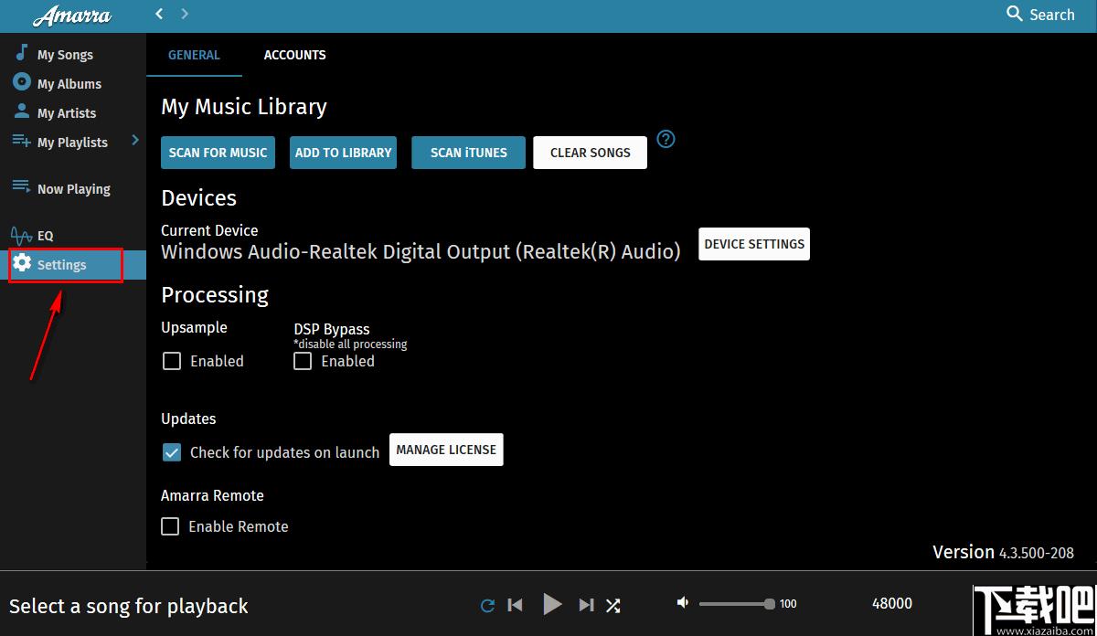Screen dimensions: 1097x636
Task: Click the disc icon beside My Albums
Action: [21, 82]
